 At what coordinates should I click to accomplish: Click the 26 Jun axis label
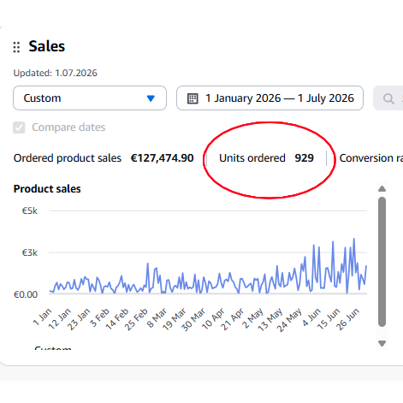point(347,319)
